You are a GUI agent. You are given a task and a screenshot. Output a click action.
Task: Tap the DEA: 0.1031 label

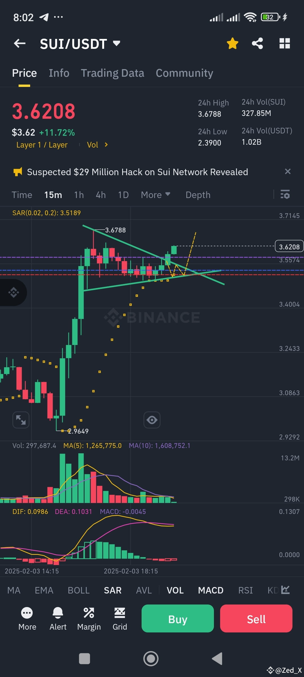pyautogui.click(x=73, y=512)
